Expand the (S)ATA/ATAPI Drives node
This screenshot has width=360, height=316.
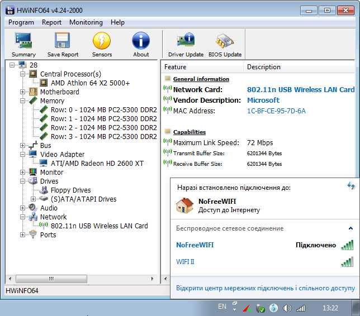(33, 199)
